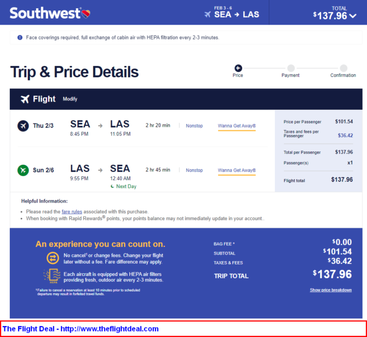Click the Payment step circle

click(x=291, y=68)
